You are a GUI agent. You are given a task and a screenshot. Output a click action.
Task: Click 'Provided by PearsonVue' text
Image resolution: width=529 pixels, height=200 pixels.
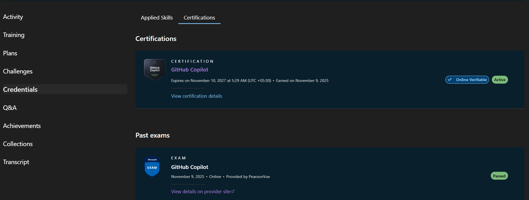248,177
